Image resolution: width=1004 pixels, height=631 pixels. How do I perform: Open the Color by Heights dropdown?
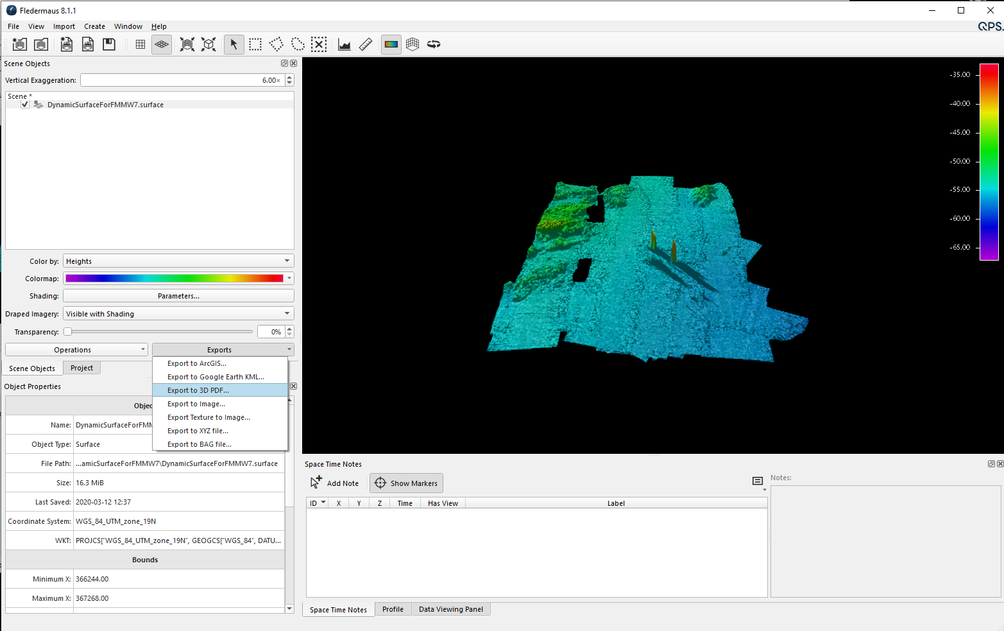(x=178, y=261)
